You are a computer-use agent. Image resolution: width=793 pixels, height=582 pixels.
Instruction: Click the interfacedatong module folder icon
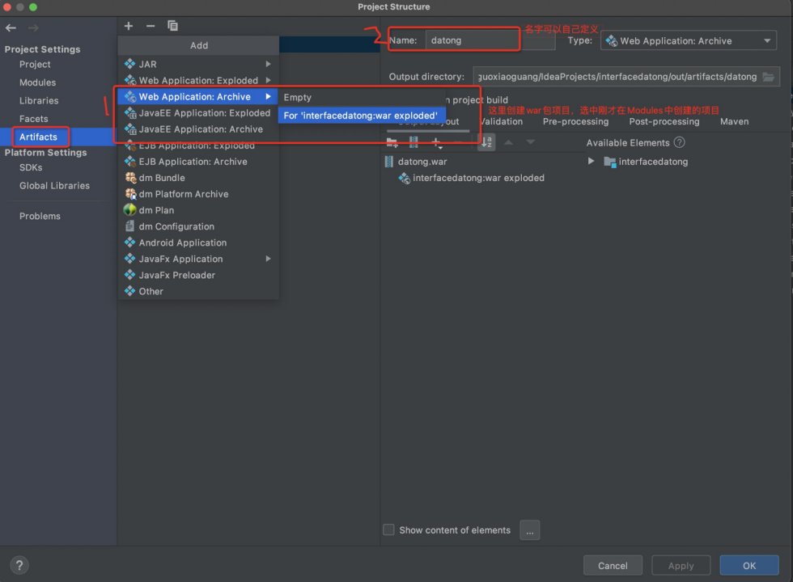[610, 162]
